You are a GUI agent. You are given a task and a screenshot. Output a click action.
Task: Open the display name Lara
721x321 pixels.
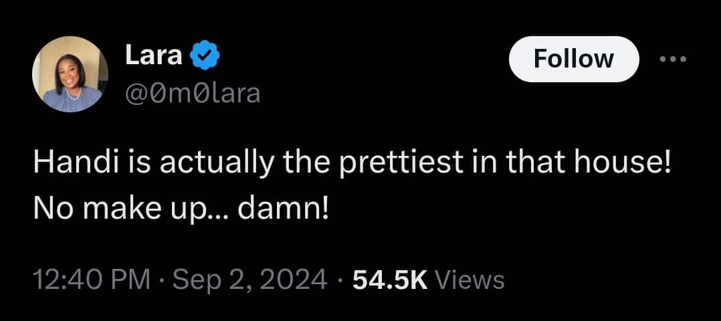click(x=153, y=57)
